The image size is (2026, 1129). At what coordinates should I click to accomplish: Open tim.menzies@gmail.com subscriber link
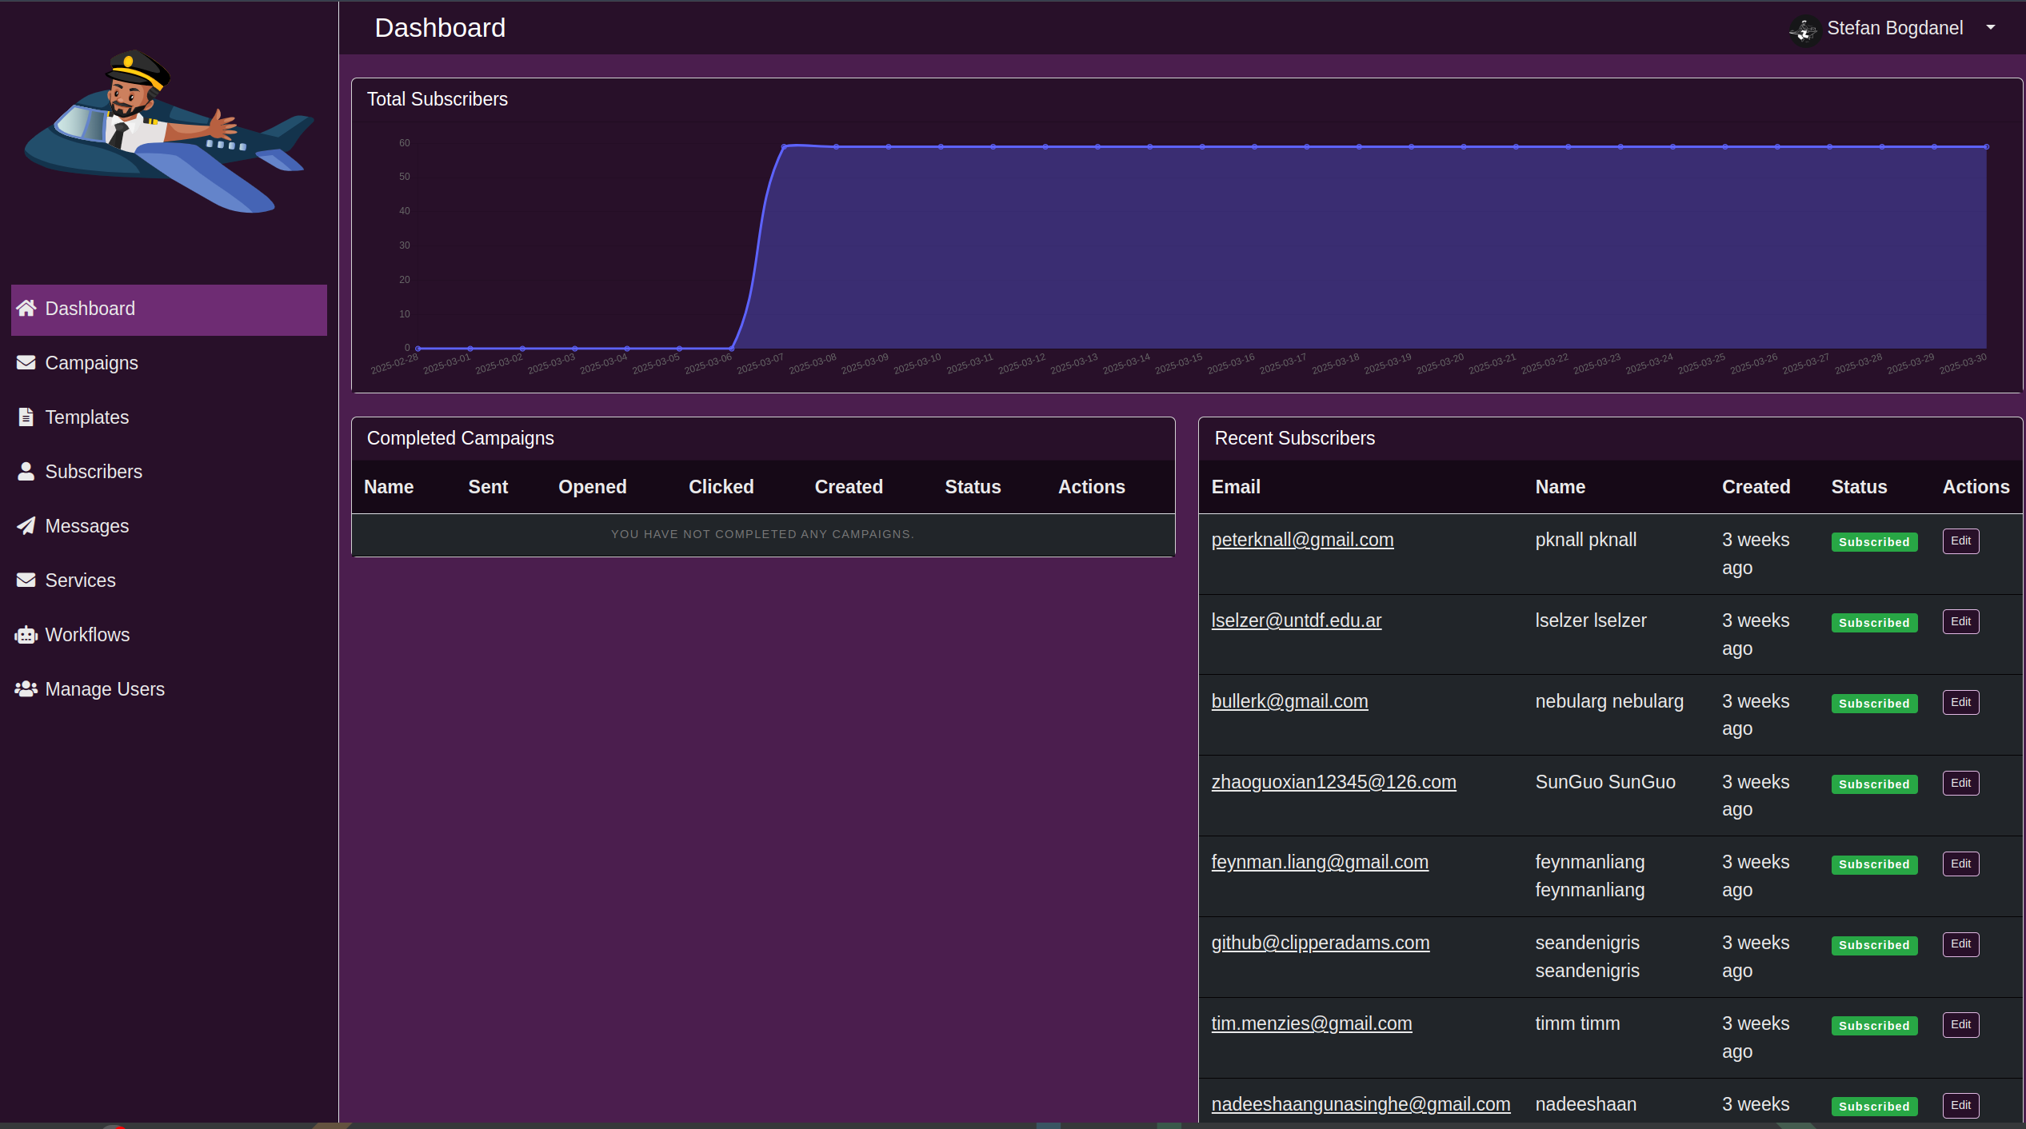[x=1312, y=1024]
